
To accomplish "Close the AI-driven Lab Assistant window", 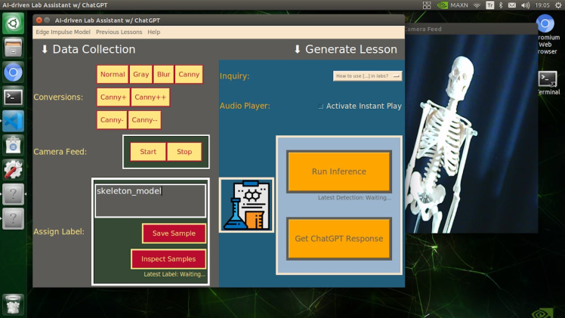I will [x=39, y=20].
